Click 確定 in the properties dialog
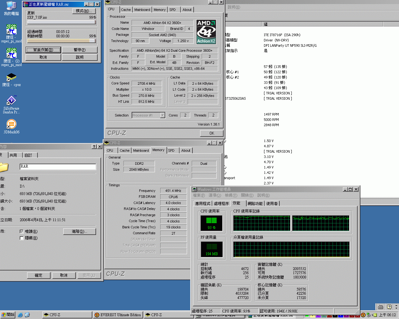The image size is (399, 319). pos(38,275)
